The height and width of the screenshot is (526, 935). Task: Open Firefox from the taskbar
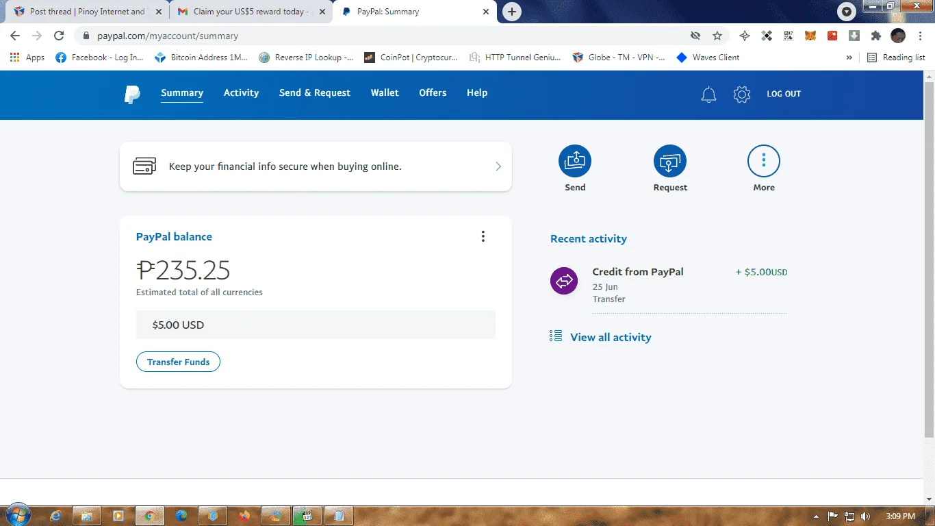pos(244,516)
